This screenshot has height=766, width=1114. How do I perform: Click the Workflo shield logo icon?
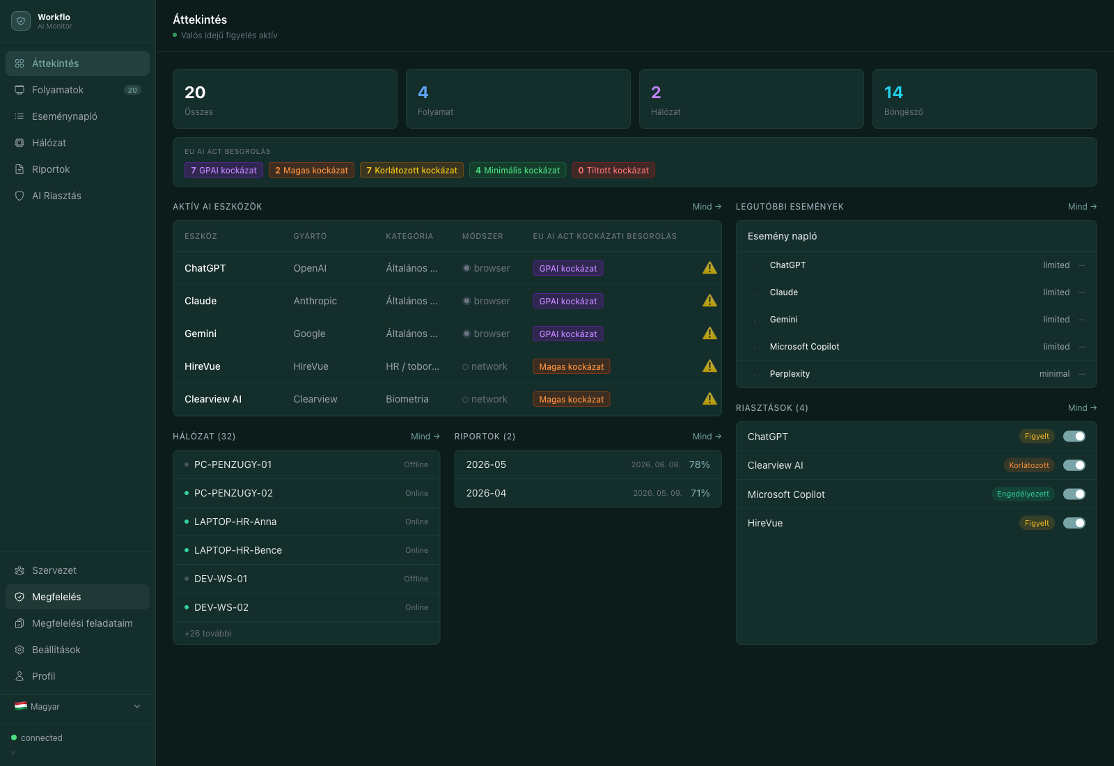click(x=21, y=21)
